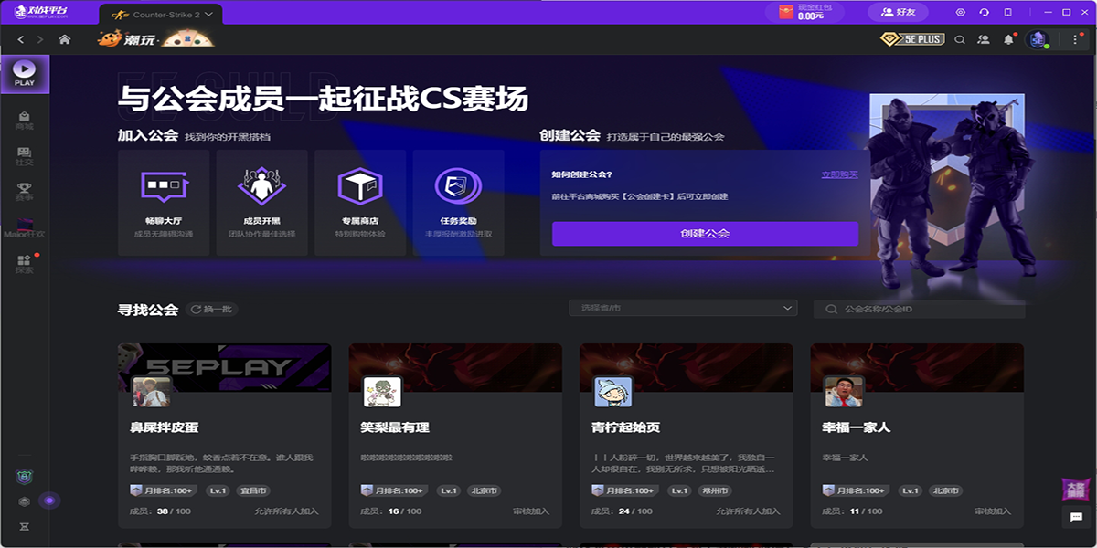This screenshot has height=548, width=1097.
Task: Click 审核加入 on 幸福一家人 card
Action: tap(992, 511)
